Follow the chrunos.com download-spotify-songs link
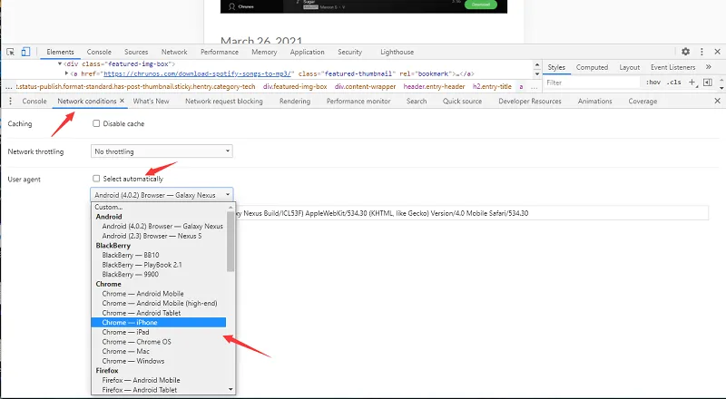The width and height of the screenshot is (726, 399). 197,73
